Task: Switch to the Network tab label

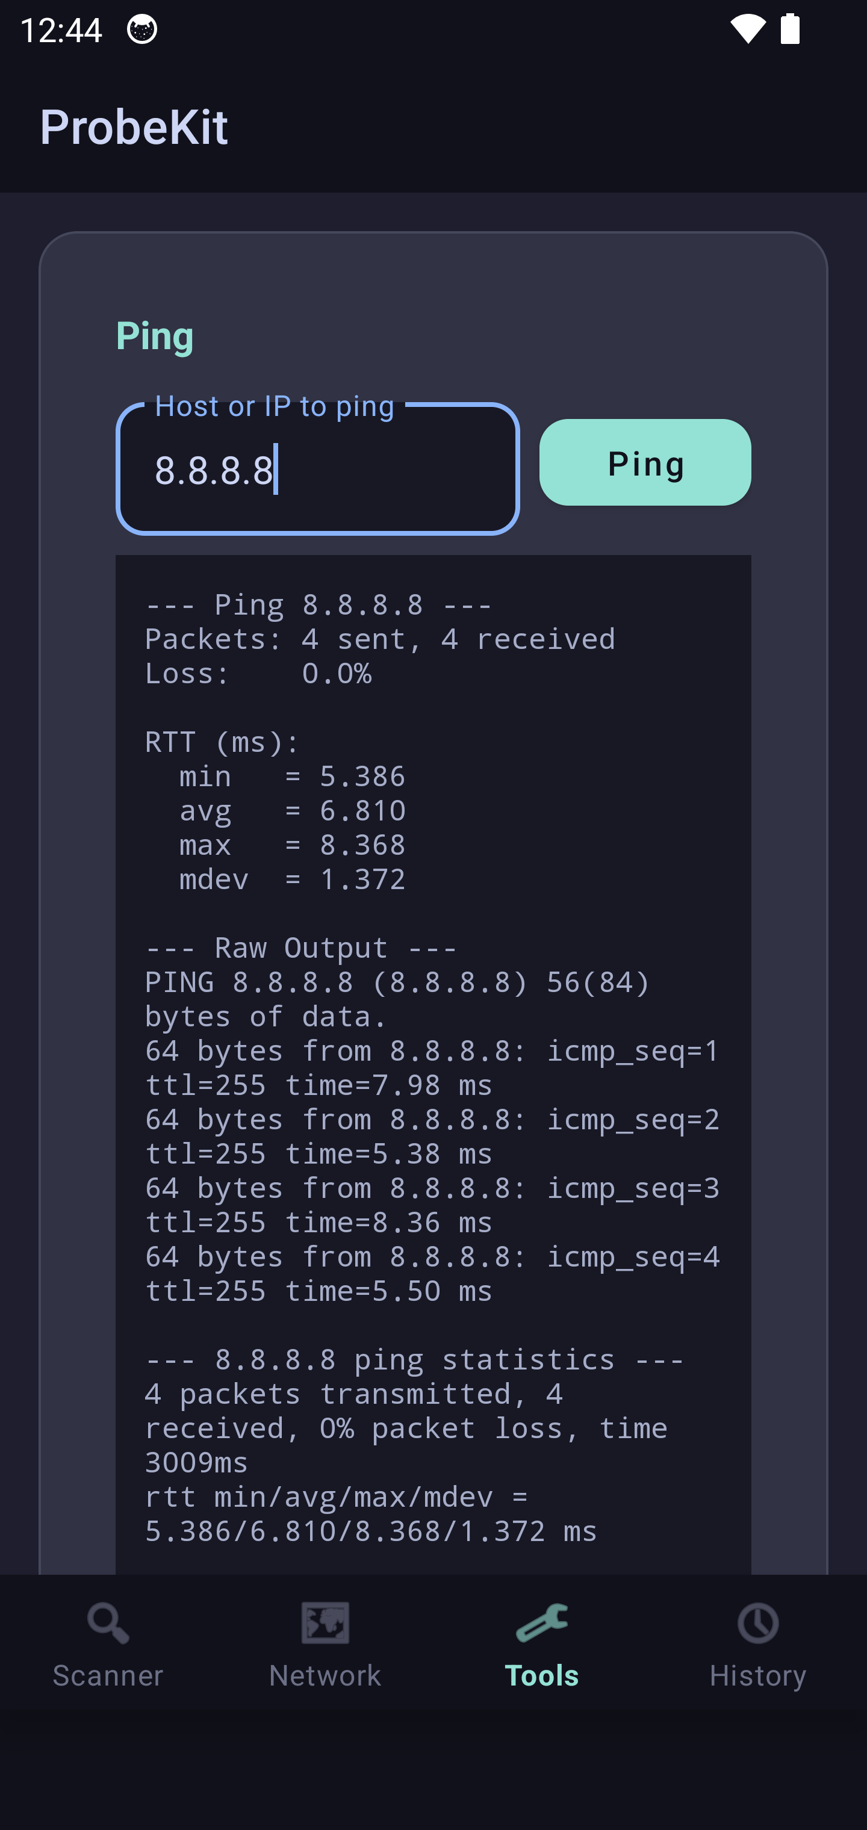Action: (x=325, y=1675)
